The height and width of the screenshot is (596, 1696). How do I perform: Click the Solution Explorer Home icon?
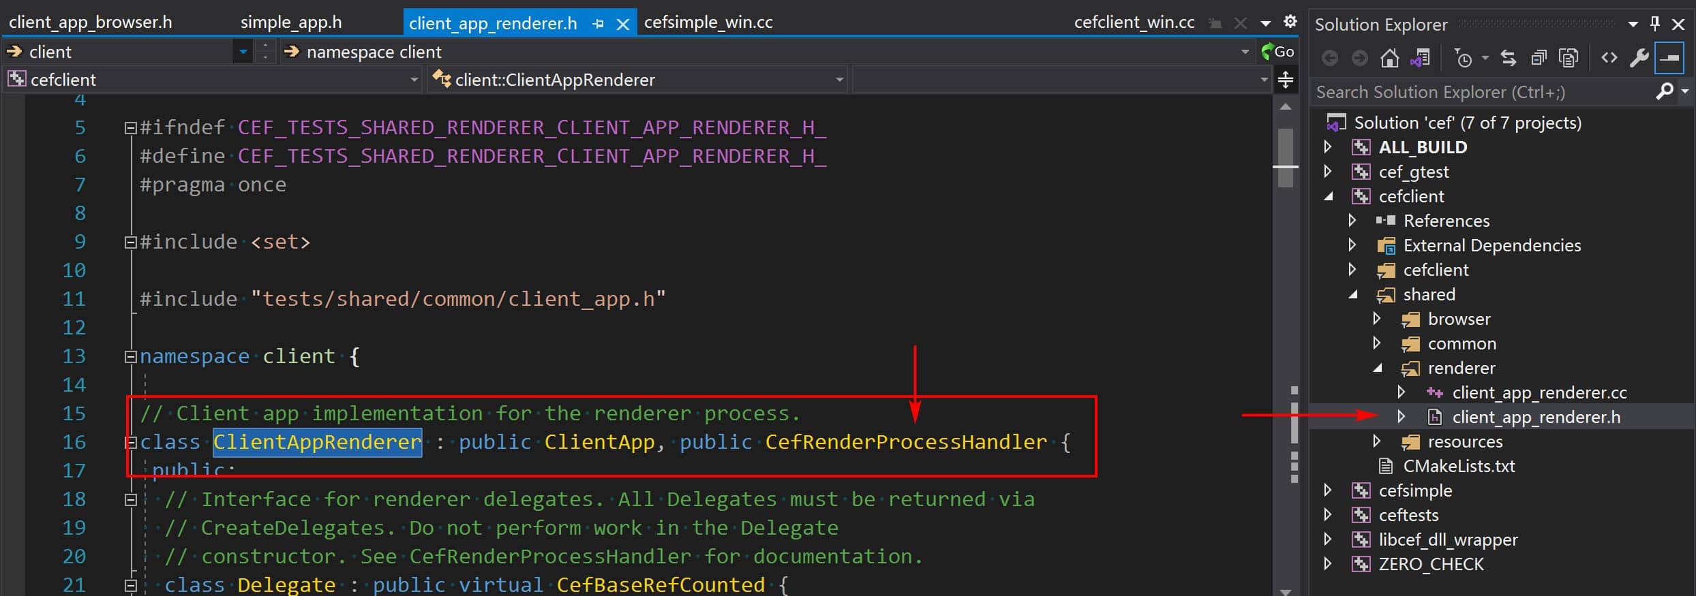click(1389, 59)
